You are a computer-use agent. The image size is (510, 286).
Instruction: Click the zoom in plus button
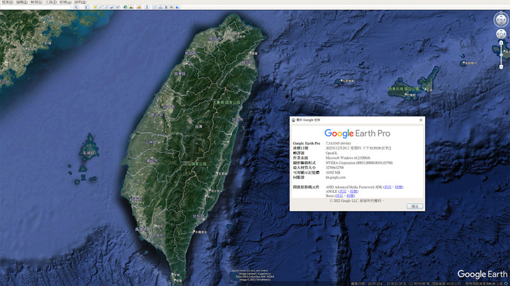click(501, 43)
